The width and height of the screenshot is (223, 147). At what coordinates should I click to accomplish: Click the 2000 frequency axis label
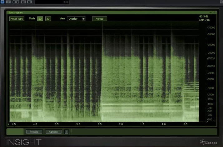[x=211, y=95]
